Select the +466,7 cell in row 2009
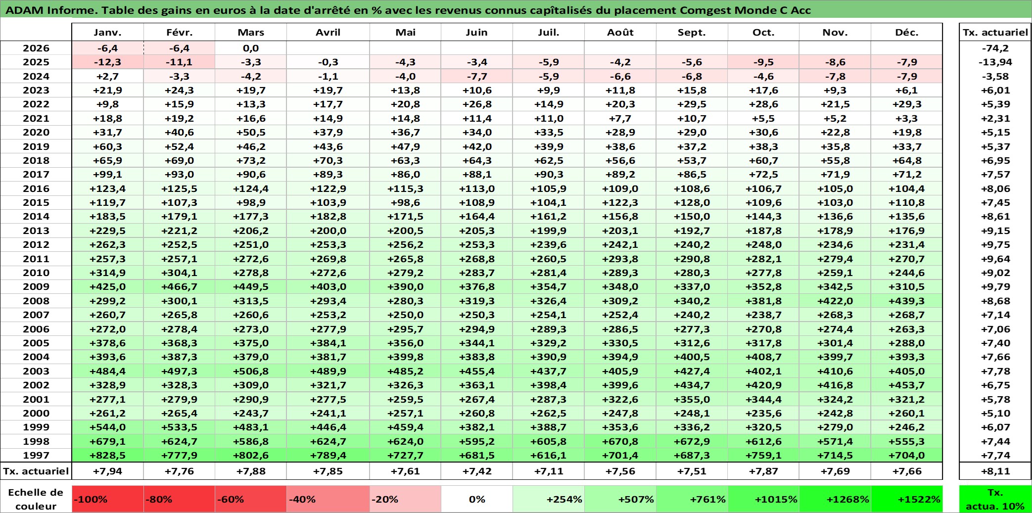The height and width of the screenshot is (513, 1032). pyautogui.click(x=179, y=286)
